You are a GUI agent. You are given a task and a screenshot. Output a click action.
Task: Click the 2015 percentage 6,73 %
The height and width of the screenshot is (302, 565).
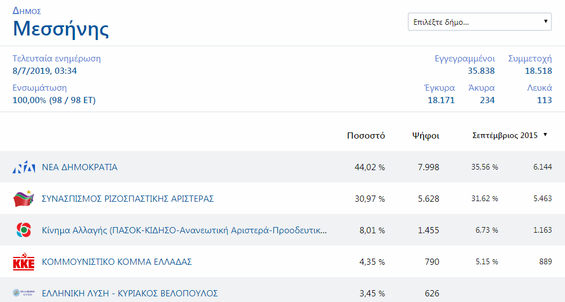coord(487,230)
